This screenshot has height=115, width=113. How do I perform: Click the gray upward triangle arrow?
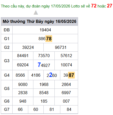[x=36, y=13]
